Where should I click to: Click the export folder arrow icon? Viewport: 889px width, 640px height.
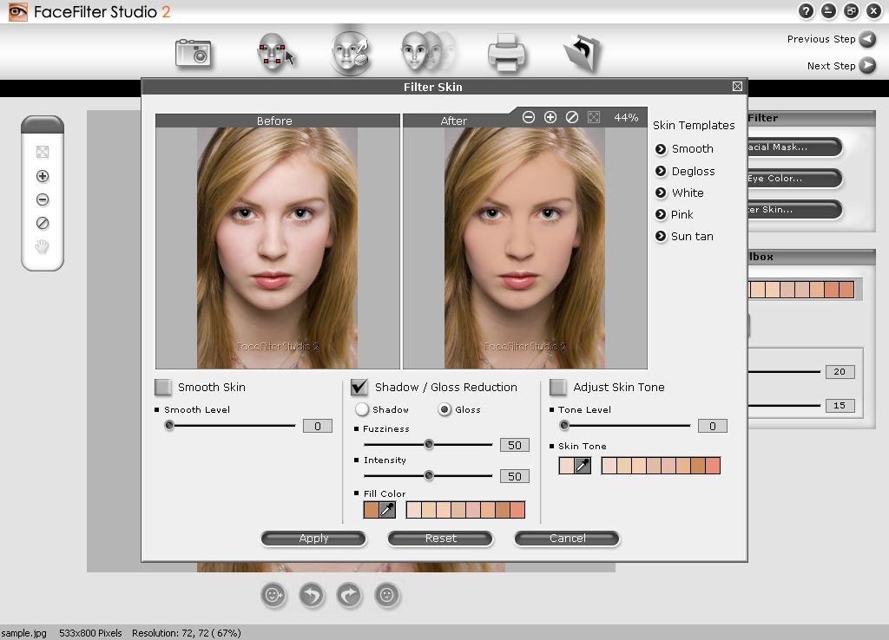click(x=583, y=53)
